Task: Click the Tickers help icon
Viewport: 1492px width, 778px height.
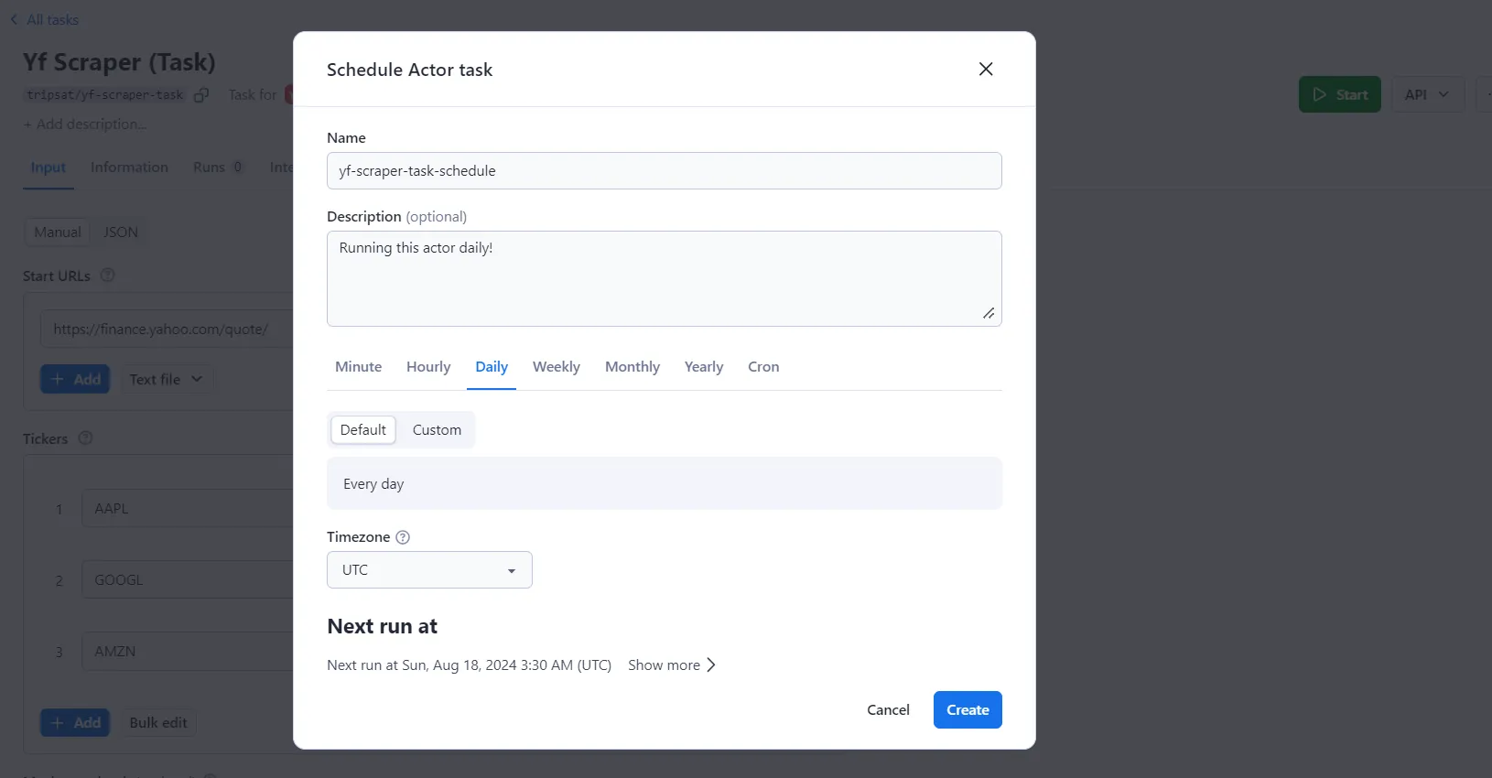Action: pyautogui.click(x=85, y=438)
